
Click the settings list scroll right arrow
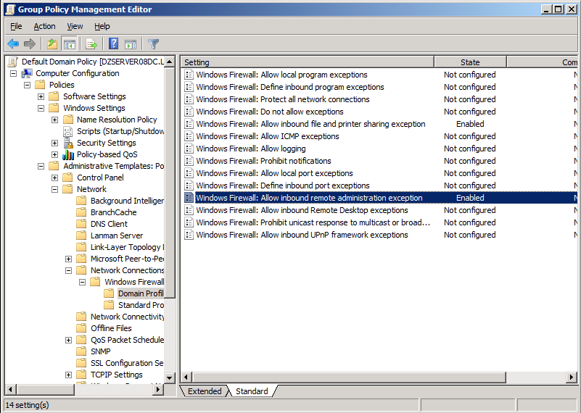pyautogui.click(x=572, y=377)
